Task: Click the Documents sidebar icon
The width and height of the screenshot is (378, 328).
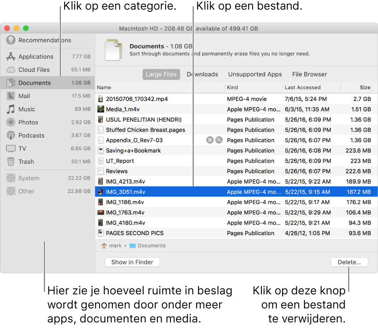Action: [x=11, y=83]
